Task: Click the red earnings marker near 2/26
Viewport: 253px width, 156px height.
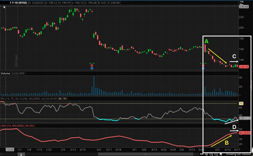Action: pos(92,66)
